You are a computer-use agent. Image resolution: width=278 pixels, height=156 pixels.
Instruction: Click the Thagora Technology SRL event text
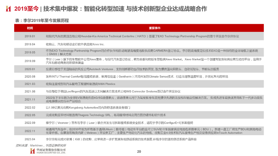tap(106, 115)
